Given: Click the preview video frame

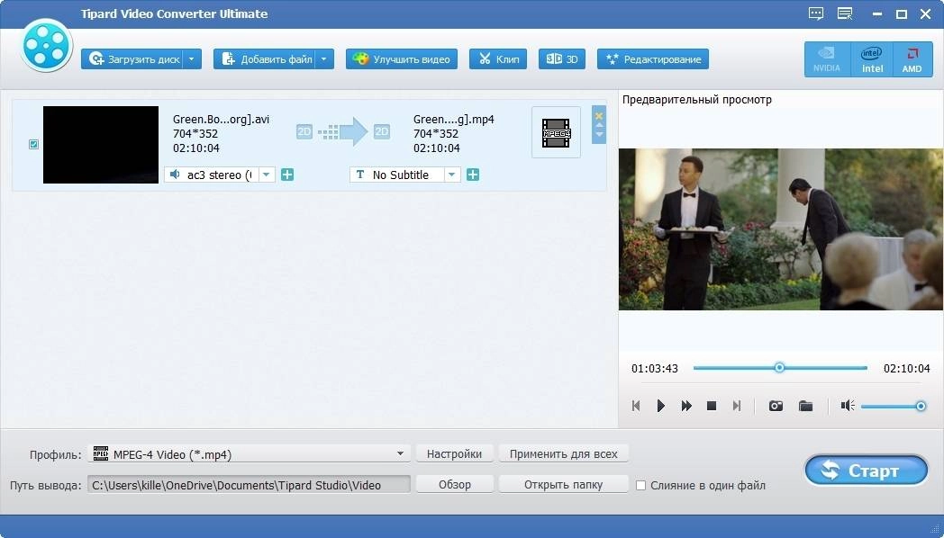Looking at the screenshot, I should coord(781,229).
